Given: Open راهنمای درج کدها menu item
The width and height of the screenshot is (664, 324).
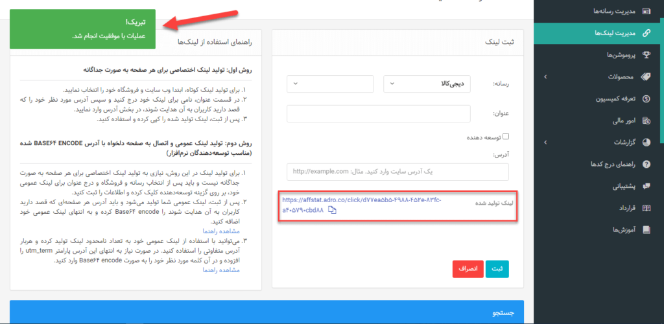Looking at the screenshot, I should point(614,164).
